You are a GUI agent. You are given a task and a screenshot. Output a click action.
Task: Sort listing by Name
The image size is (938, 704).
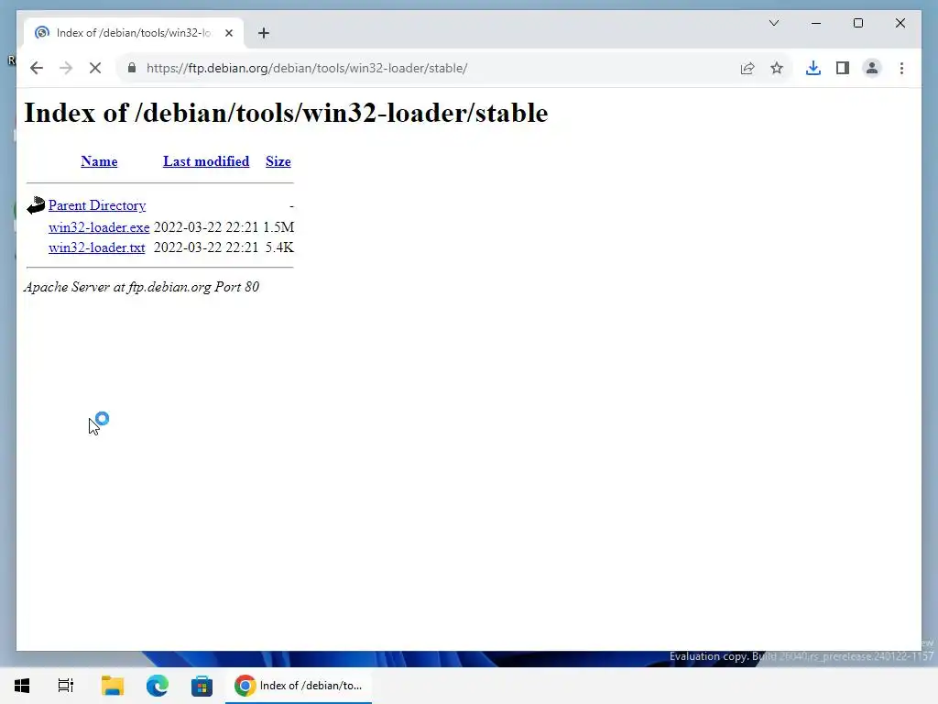tap(99, 161)
